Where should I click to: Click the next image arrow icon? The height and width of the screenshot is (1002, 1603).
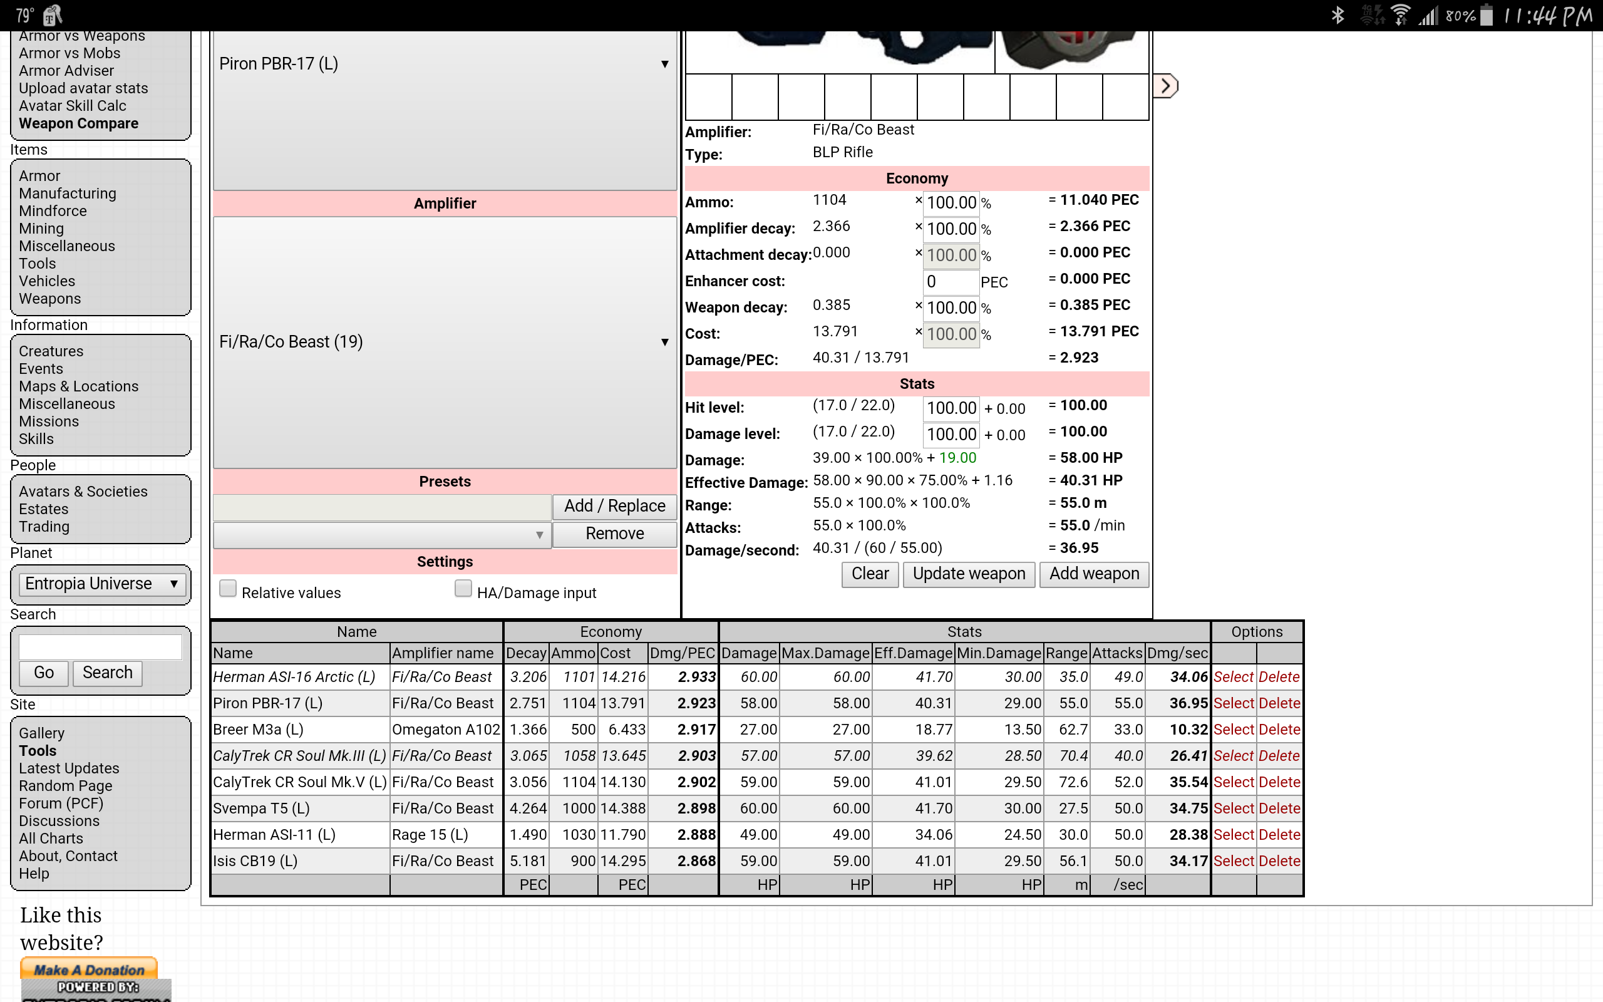tap(1165, 86)
